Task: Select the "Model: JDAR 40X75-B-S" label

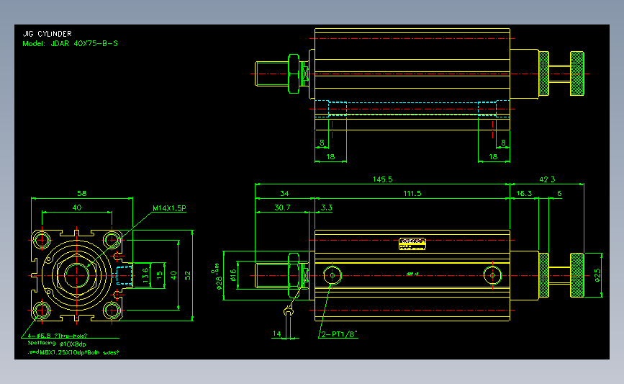Action: pyautogui.click(x=70, y=43)
